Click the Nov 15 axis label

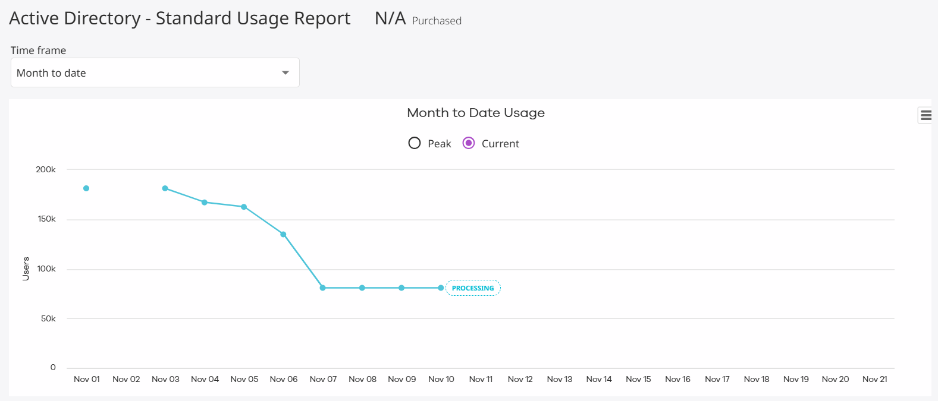tap(638, 379)
